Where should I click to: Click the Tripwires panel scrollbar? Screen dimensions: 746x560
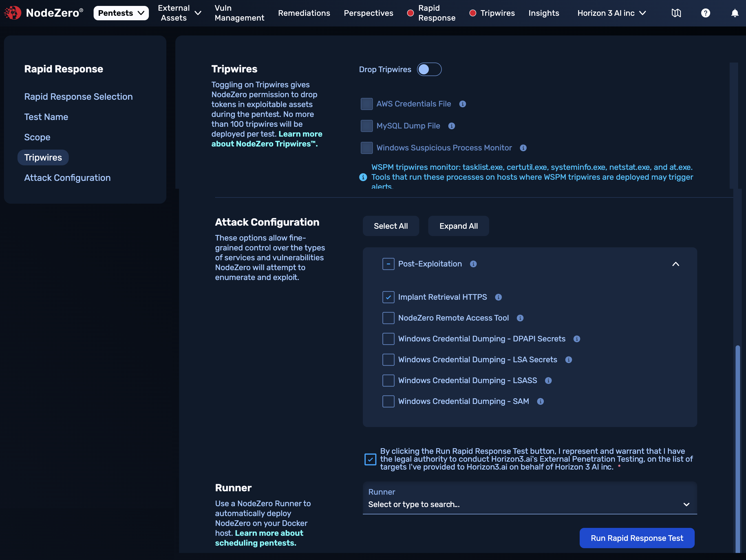point(733,125)
